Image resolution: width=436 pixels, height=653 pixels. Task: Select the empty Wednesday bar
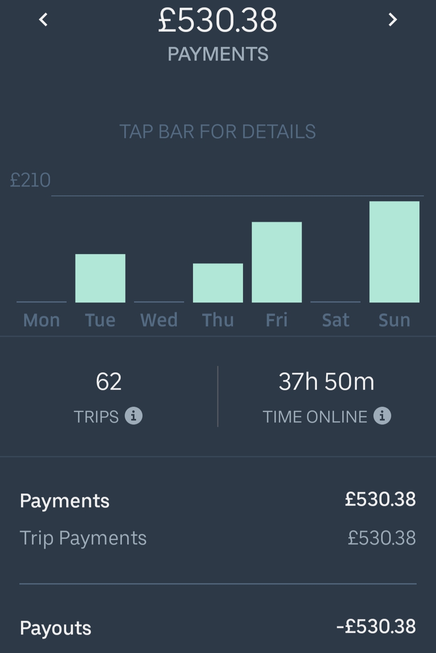[x=159, y=301]
